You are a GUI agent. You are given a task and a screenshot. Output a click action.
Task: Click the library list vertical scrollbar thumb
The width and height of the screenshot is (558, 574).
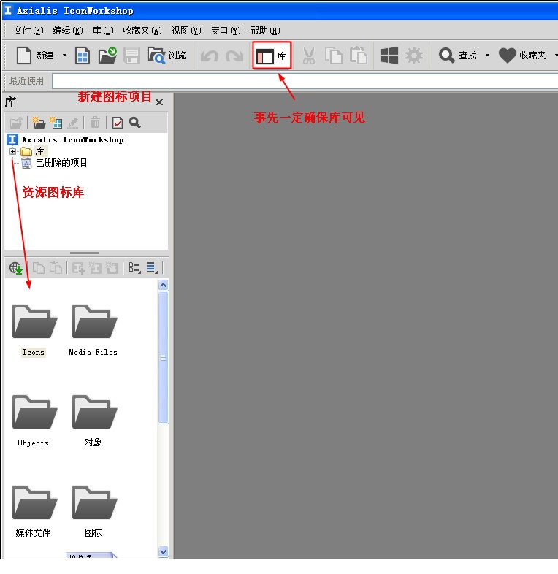164,358
